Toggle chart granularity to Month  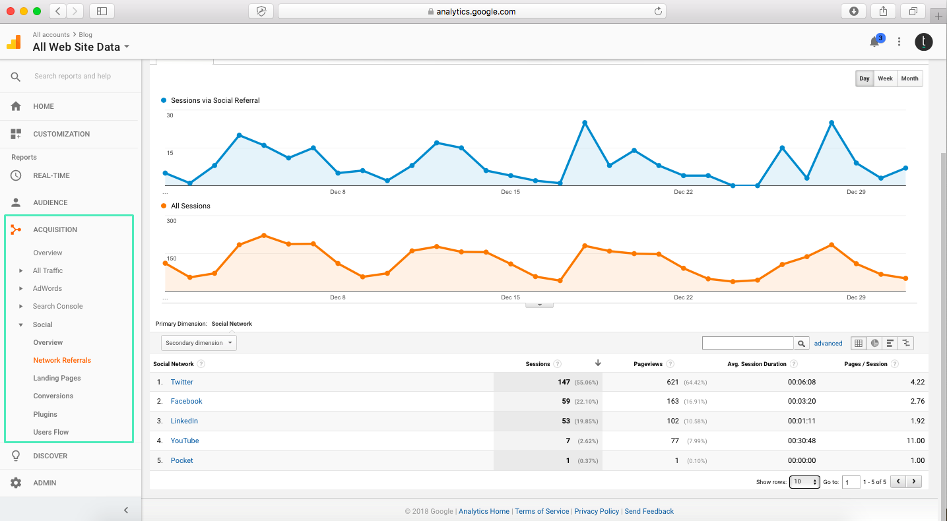pos(909,78)
